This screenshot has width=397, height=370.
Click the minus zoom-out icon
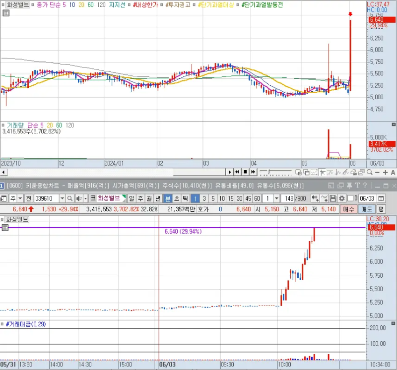coord(377,173)
